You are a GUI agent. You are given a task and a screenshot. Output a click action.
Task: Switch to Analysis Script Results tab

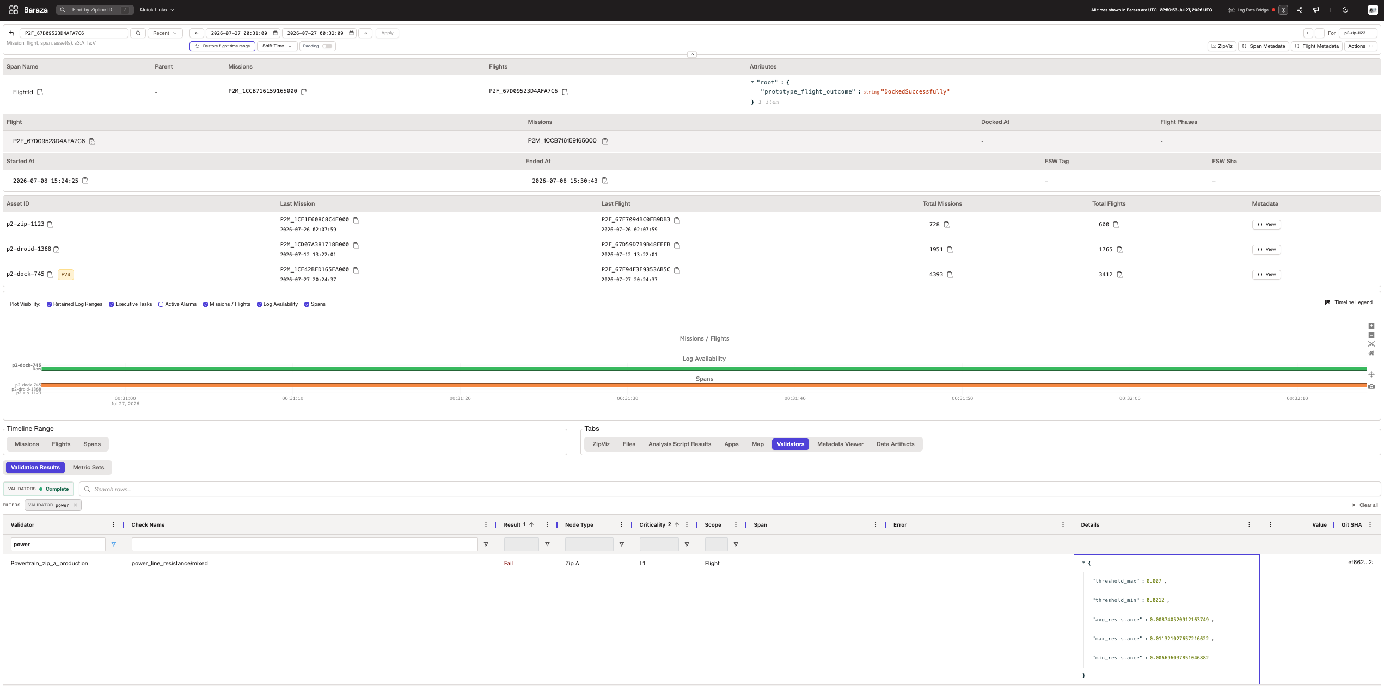click(679, 444)
